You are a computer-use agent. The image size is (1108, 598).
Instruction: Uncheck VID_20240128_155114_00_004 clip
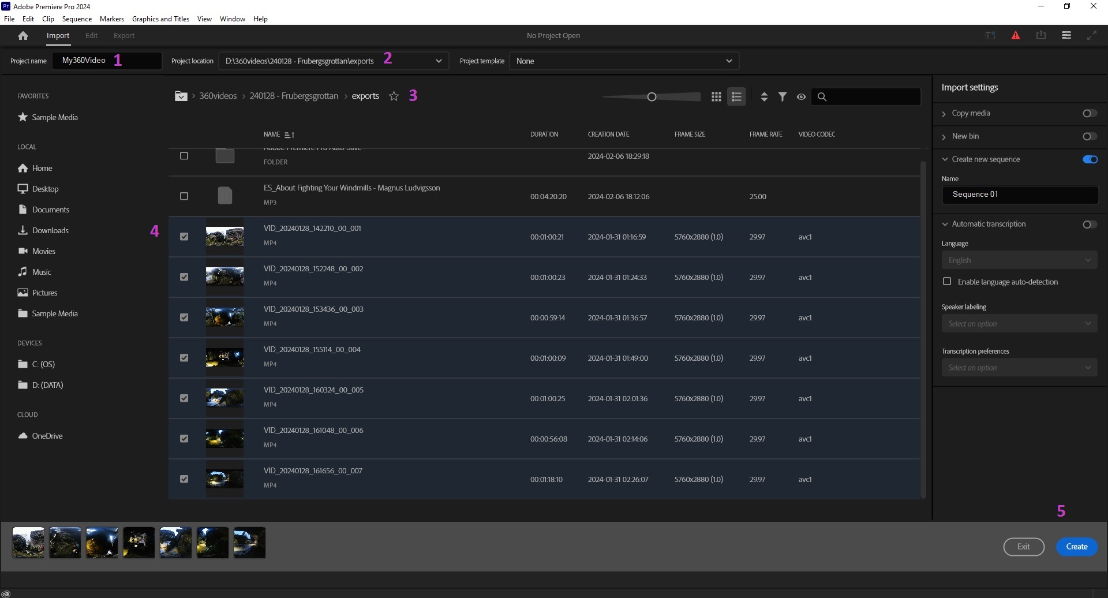[184, 358]
